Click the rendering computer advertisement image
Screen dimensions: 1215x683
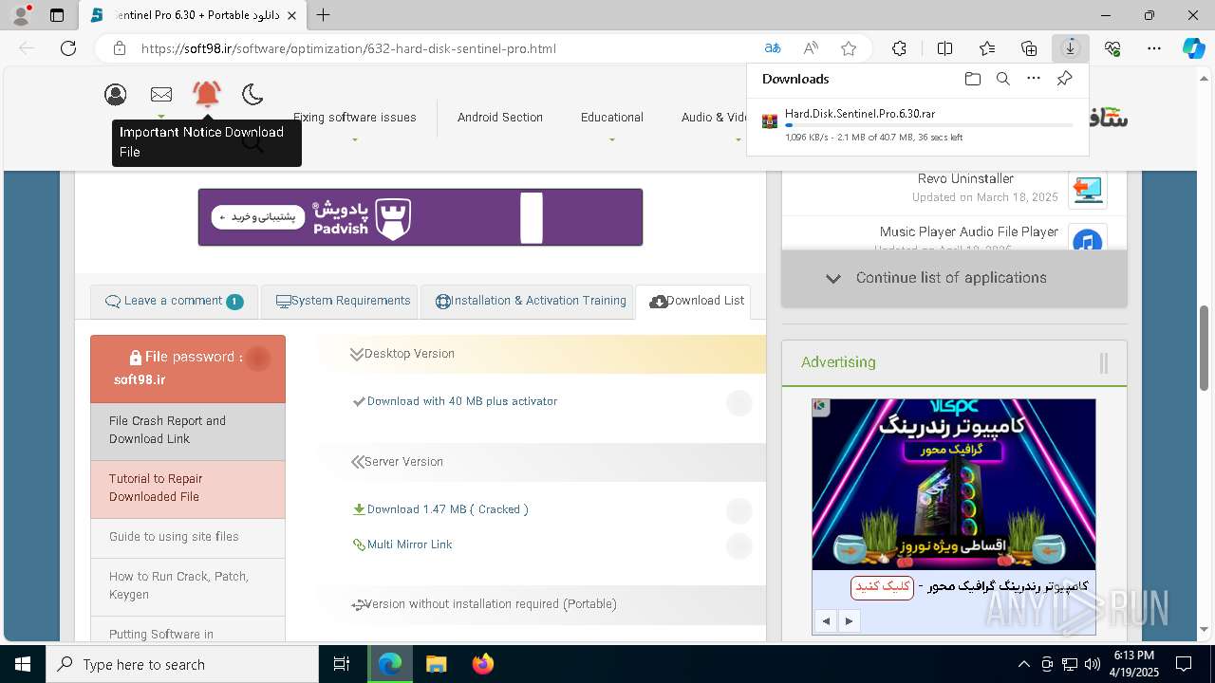tap(953, 484)
